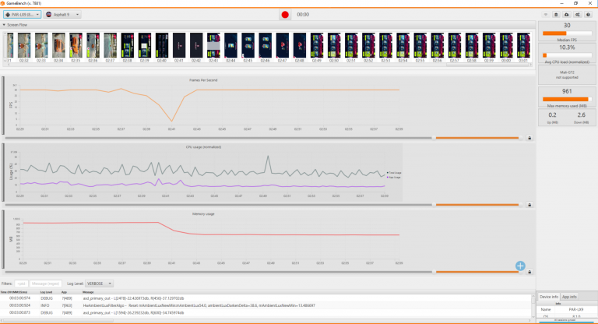Screen dimensions: 598x324
Task: Toggle the lock icon beside Memory usage chart
Action: tap(529, 272)
